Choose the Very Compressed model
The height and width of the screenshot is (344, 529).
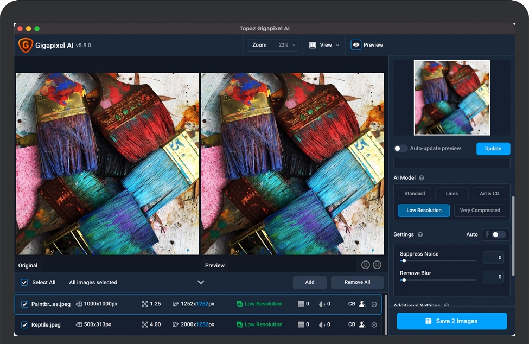point(480,211)
